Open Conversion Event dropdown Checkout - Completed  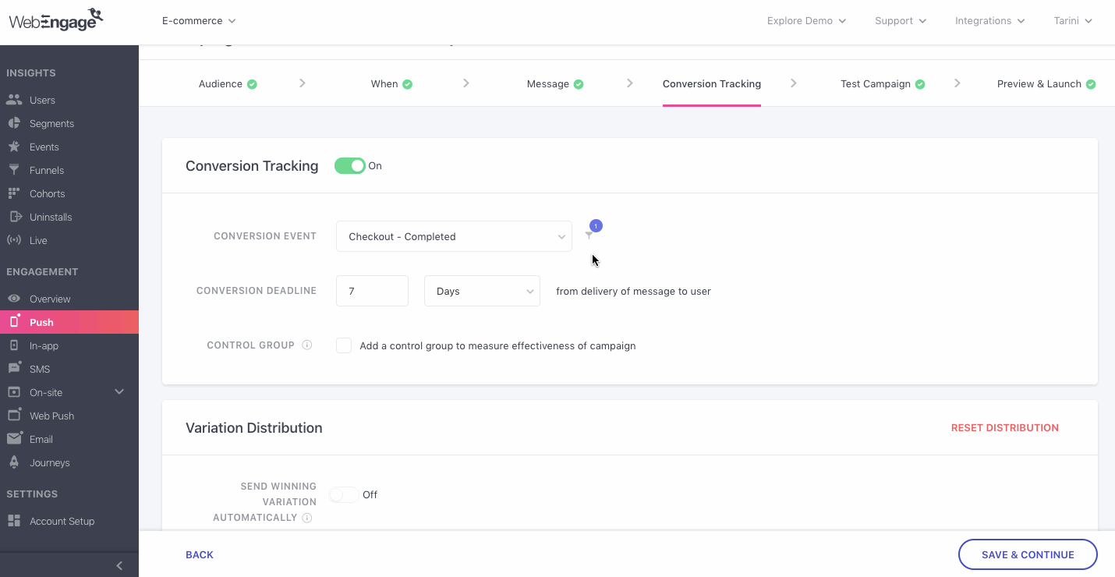click(454, 236)
